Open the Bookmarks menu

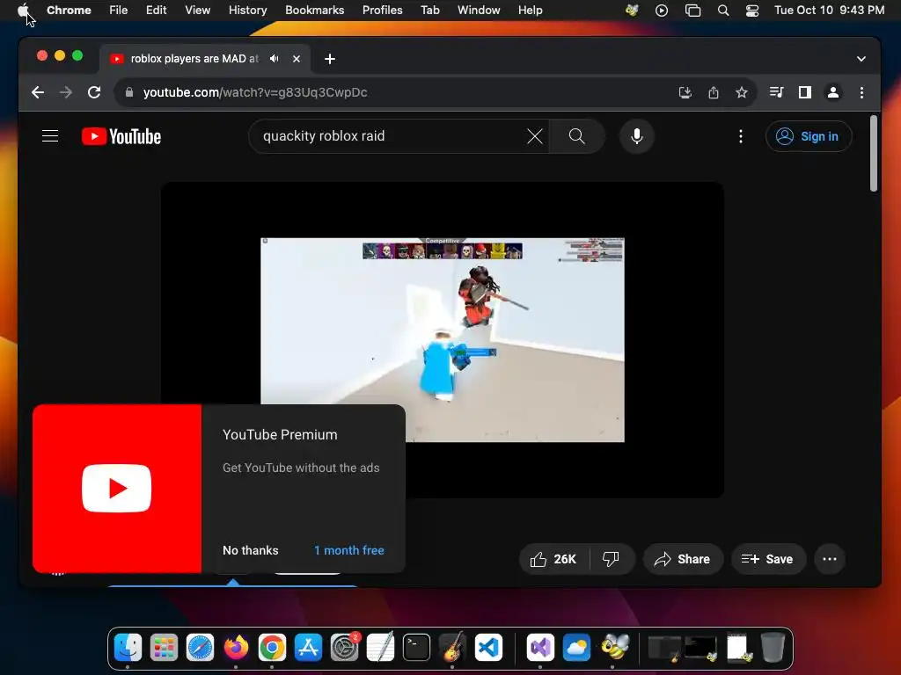point(314,10)
